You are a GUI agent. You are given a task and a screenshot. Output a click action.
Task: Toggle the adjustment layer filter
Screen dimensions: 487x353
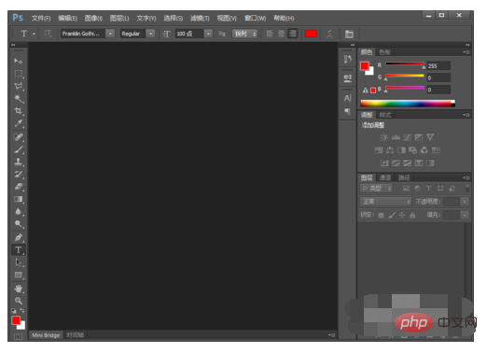point(417,189)
